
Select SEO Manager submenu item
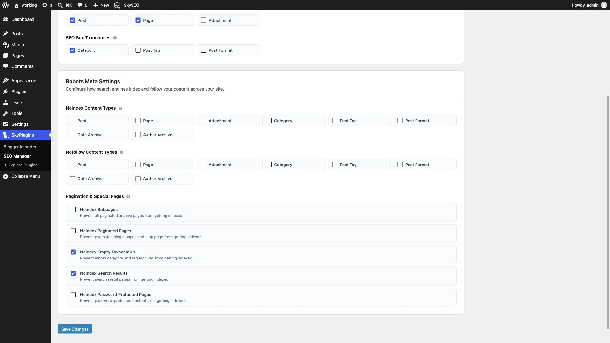[17, 156]
